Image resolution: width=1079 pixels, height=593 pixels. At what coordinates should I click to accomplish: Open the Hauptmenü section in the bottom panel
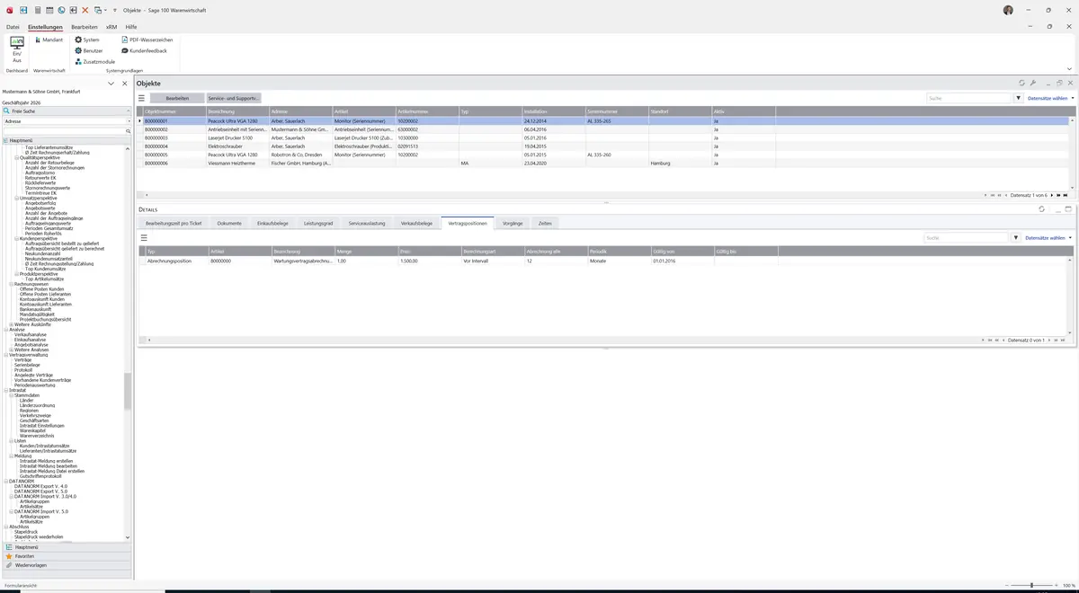(x=67, y=547)
